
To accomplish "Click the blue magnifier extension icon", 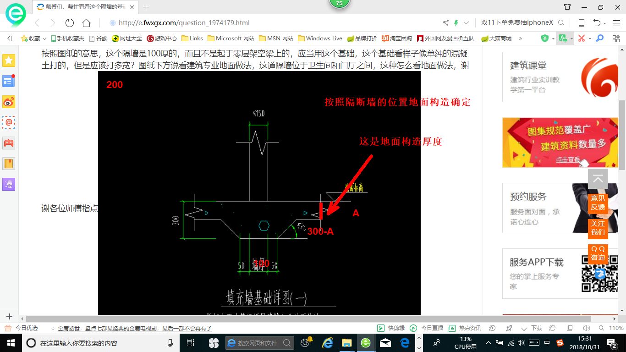I will click(599, 38).
